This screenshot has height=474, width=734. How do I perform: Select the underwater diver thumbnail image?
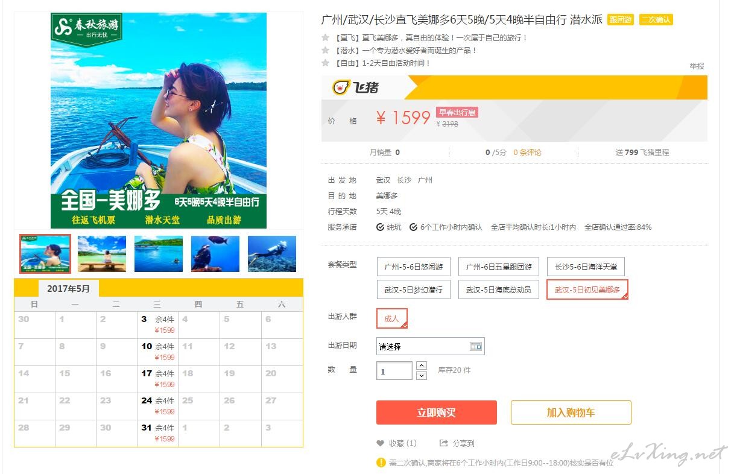point(272,253)
